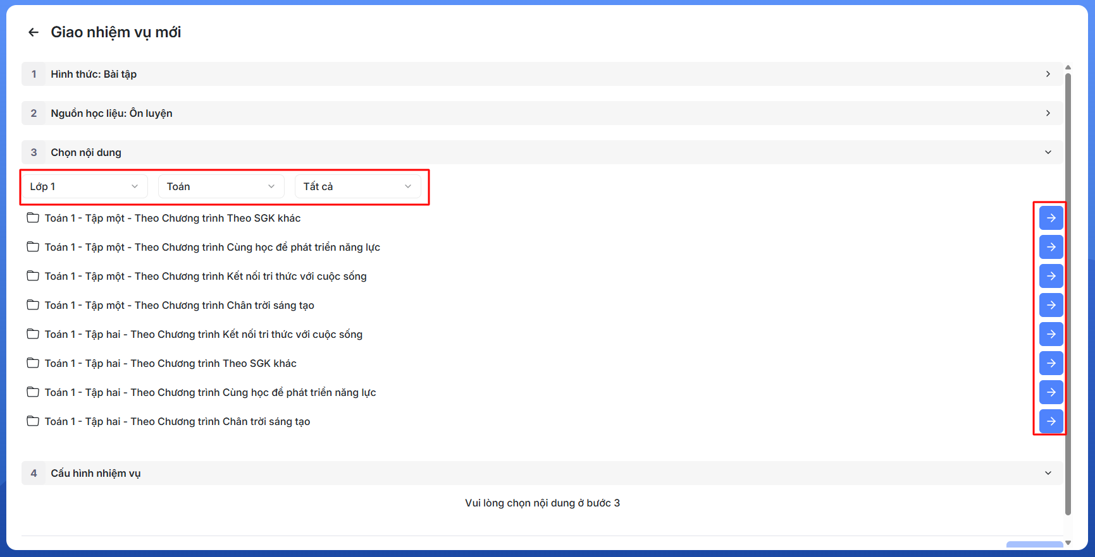Collapse the Chọn nội dung section
This screenshot has width=1095, height=557.
point(1048,152)
